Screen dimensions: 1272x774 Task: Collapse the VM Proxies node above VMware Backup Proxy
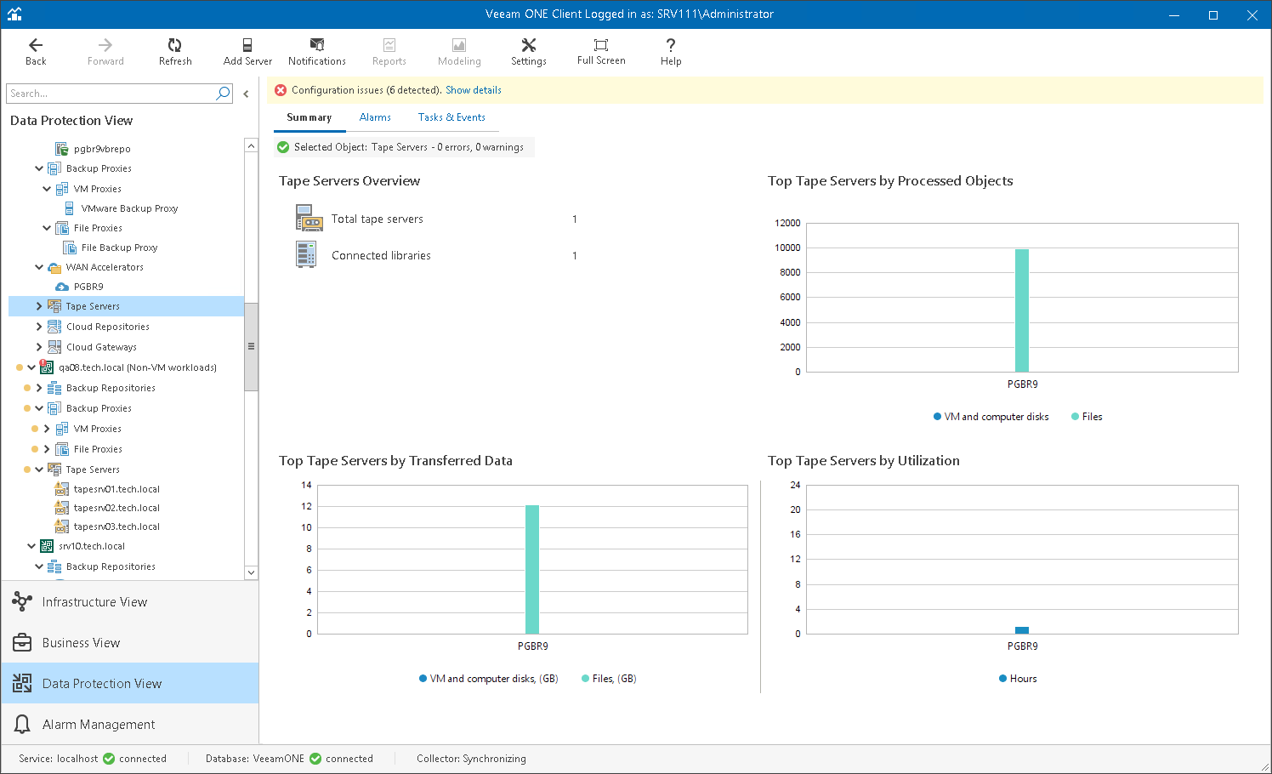pyautogui.click(x=47, y=189)
